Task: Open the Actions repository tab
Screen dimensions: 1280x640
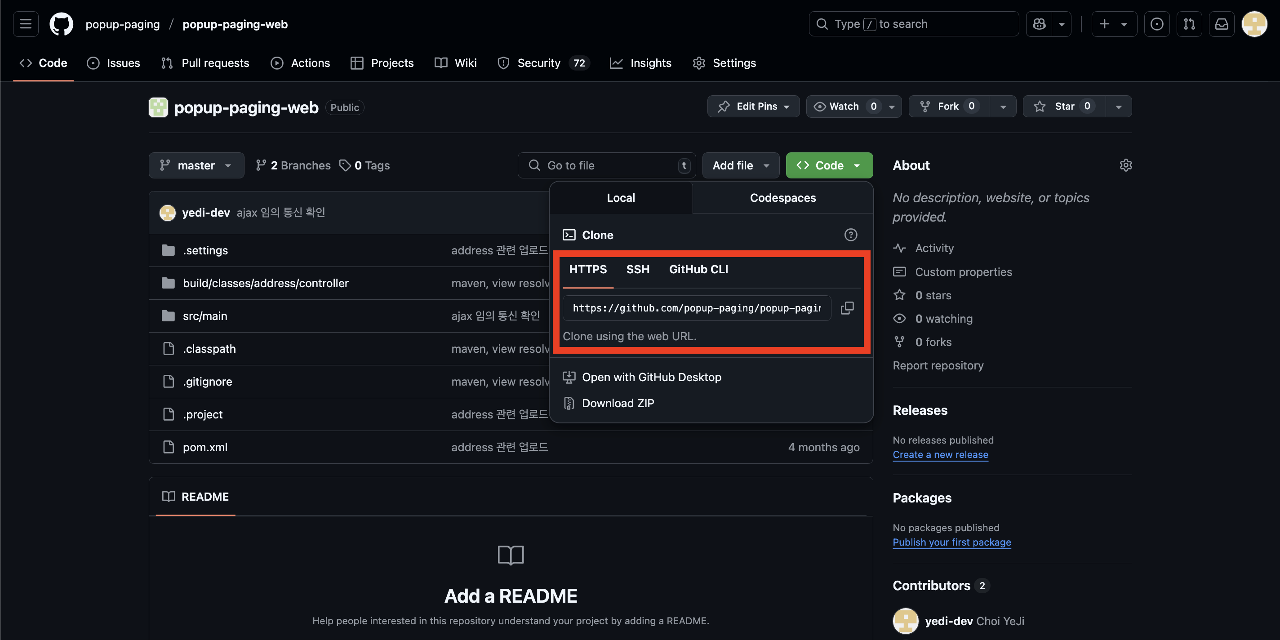Action: coord(300,63)
